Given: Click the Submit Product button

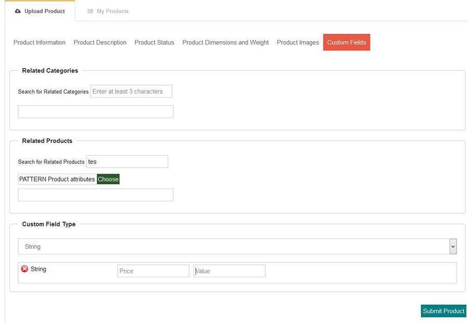Looking at the screenshot, I should coord(444,311).
